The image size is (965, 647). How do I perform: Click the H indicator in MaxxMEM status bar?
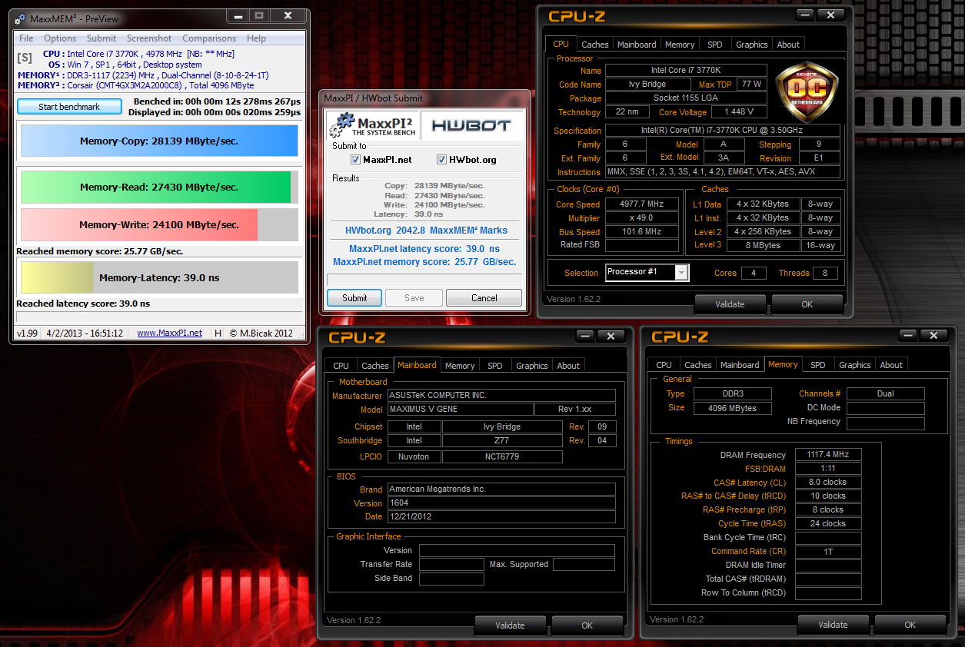[218, 333]
